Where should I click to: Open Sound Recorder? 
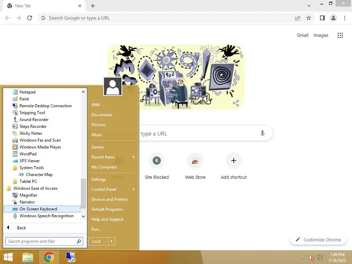(34, 120)
